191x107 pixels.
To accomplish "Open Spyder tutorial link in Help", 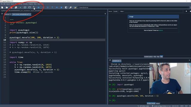I will [x=161, y=30].
